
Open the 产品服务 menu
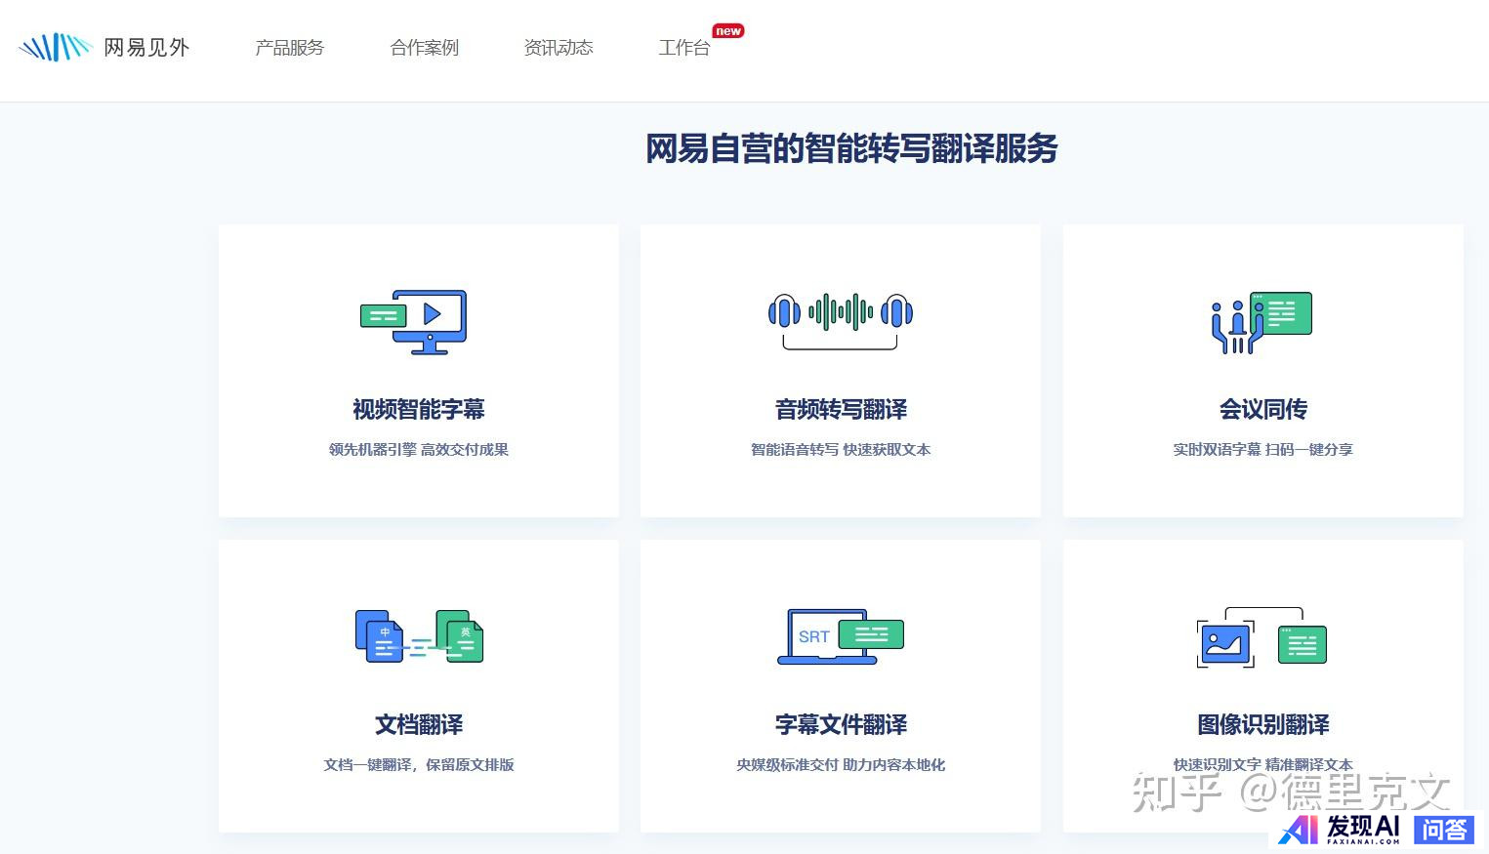coord(289,48)
